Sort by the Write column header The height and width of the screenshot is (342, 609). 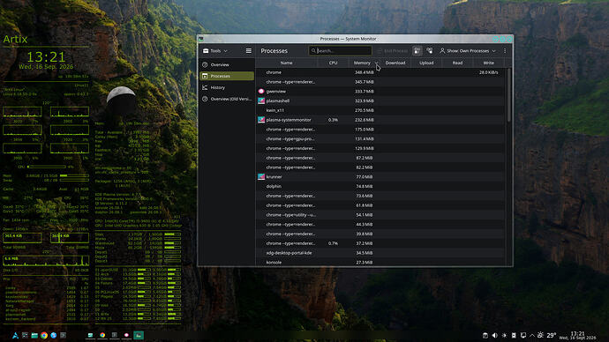click(489, 63)
